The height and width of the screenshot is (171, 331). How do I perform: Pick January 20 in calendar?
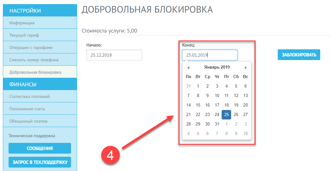coord(245,105)
